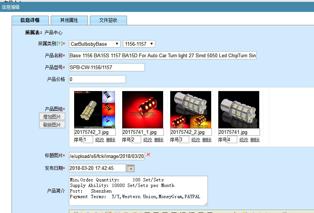The height and width of the screenshot is (213, 314).
Task: Switch to the 信息详情 tab
Action: pos(30,20)
